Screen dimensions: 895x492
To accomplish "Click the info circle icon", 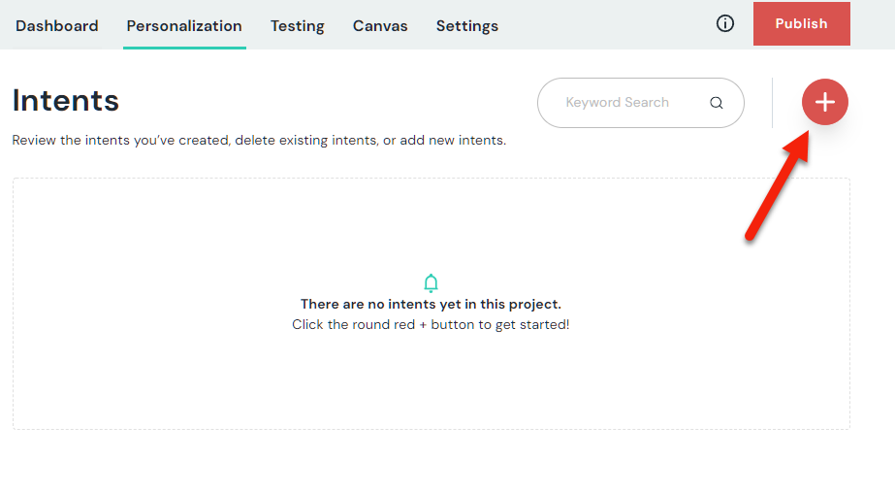I will 725,24.
